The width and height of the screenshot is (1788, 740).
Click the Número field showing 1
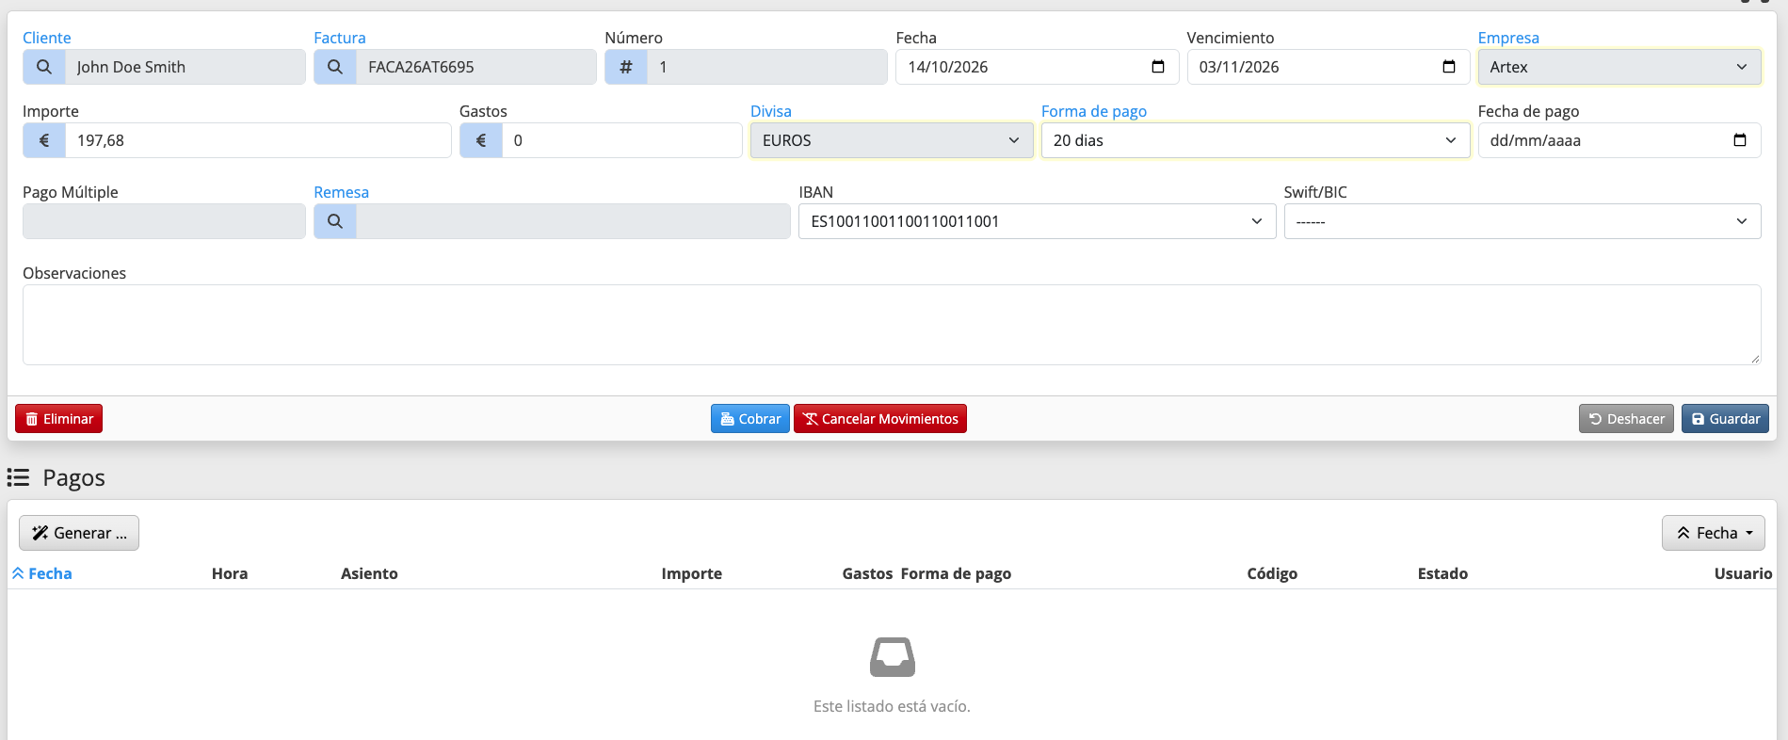coord(766,67)
